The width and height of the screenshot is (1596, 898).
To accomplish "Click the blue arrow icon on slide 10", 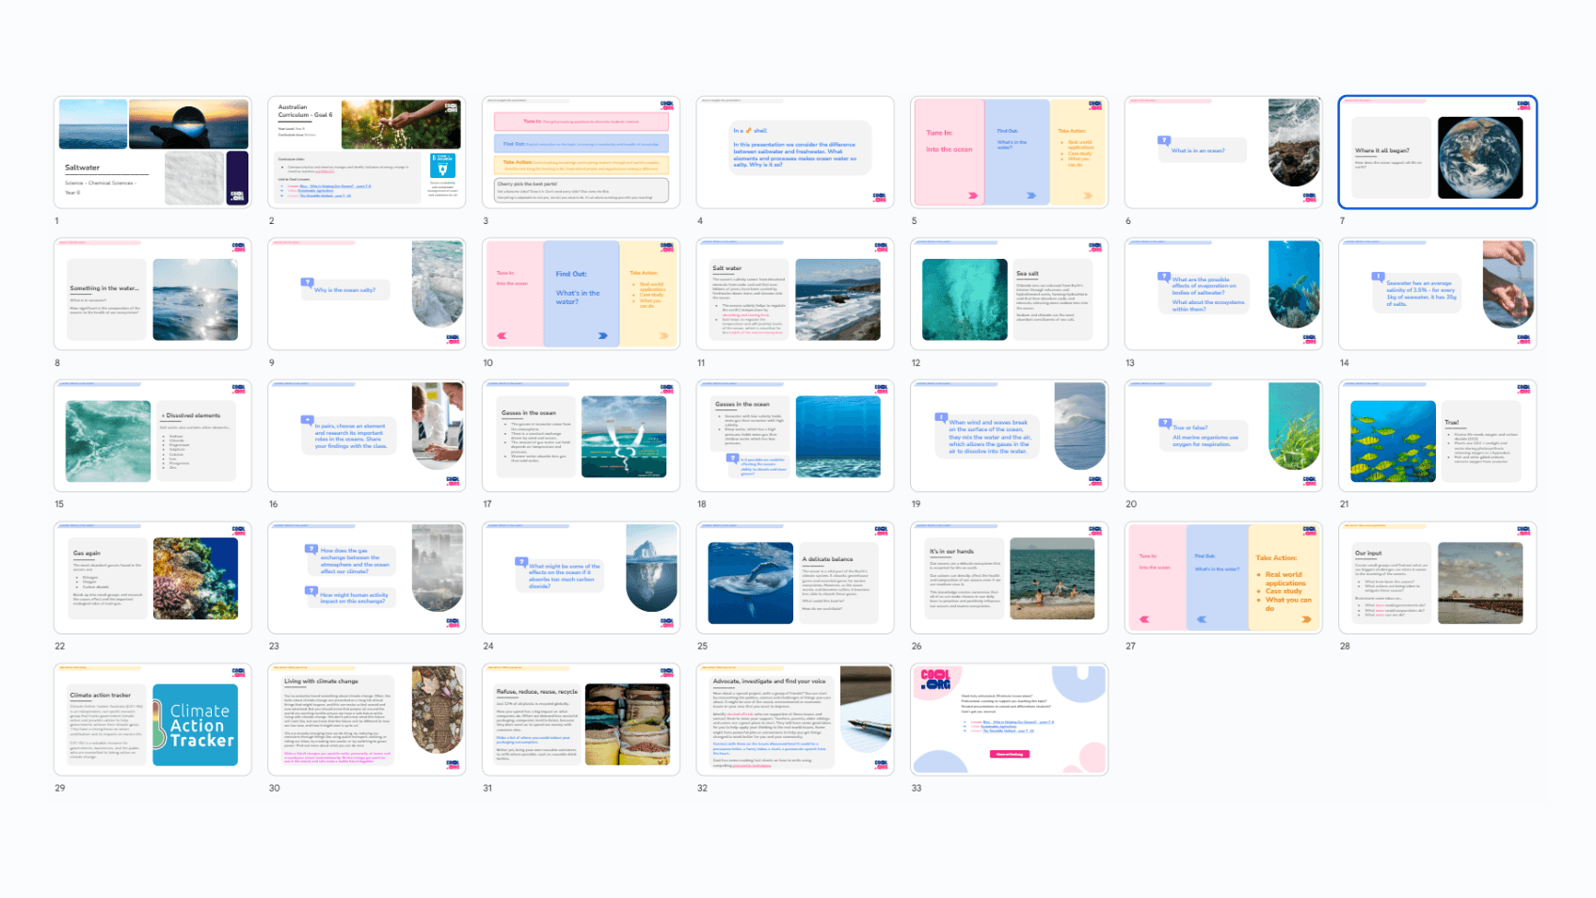I will [602, 335].
